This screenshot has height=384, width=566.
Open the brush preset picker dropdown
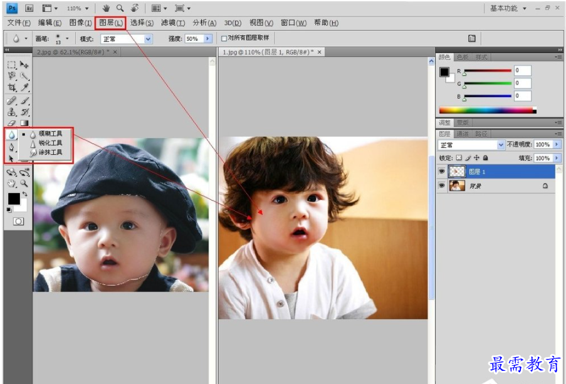67,38
